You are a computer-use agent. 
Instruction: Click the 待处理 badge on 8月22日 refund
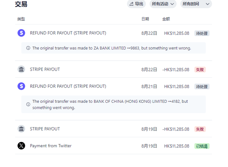pos(202,33)
